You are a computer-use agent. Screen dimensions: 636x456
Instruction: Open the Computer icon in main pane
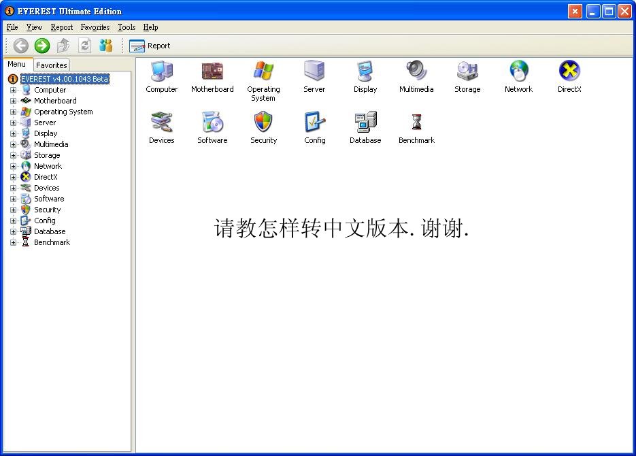click(x=161, y=71)
